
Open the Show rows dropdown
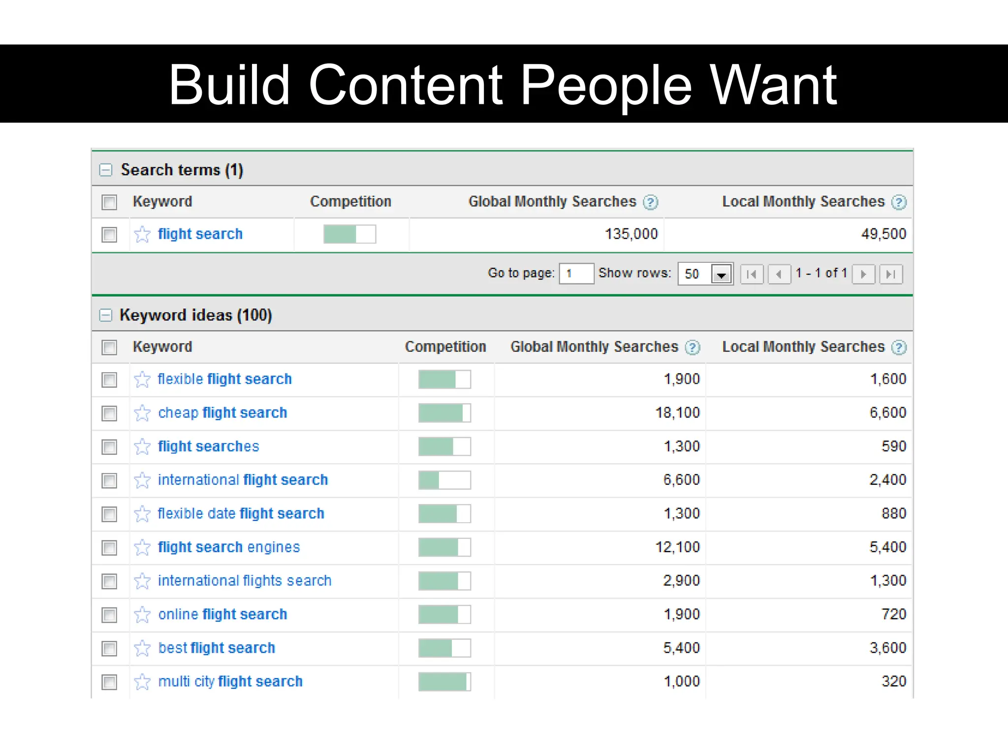705,274
